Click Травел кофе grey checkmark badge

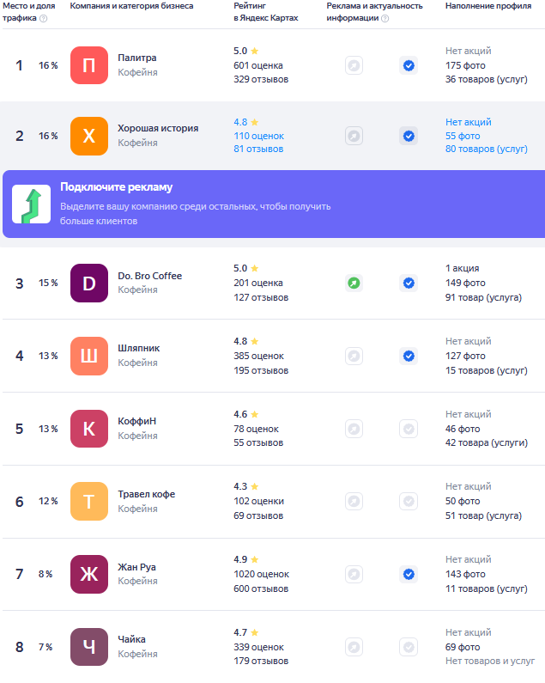pos(409,502)
